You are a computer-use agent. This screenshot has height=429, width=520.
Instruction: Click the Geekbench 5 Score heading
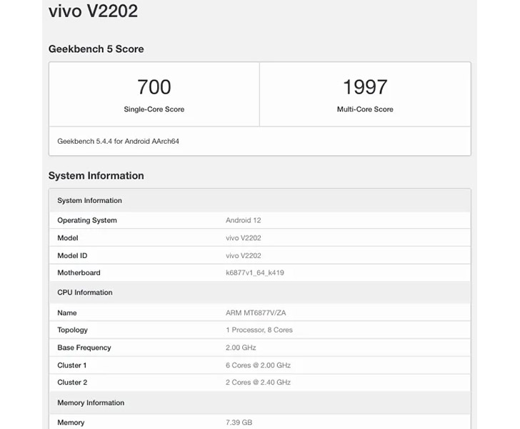pyautogui.click(x=96, y=49)
